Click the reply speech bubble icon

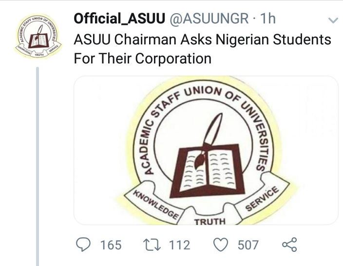84,245
